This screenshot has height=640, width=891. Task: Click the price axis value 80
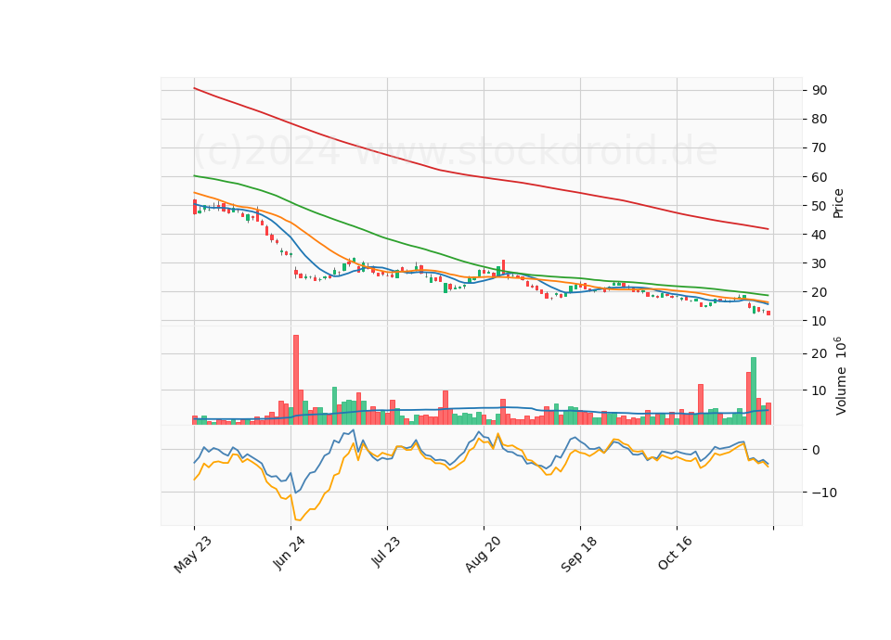click(820, 120)
